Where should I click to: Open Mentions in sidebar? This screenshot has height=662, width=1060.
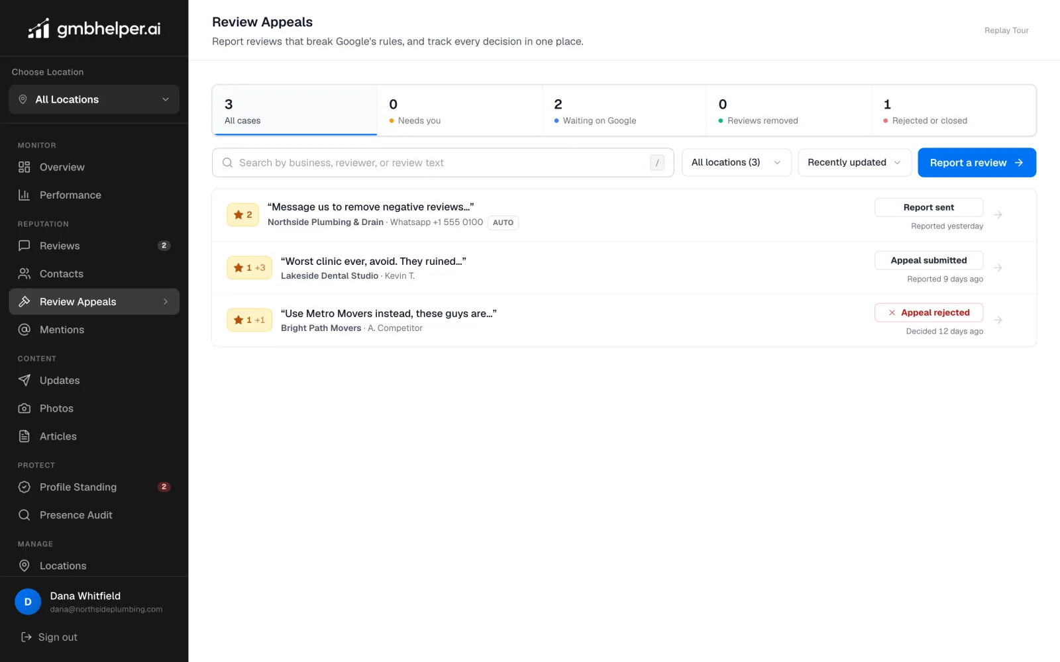[x=94, y=329]
